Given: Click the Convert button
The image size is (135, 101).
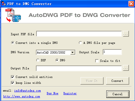Looking at the screenshot, I should pos(117,81).
